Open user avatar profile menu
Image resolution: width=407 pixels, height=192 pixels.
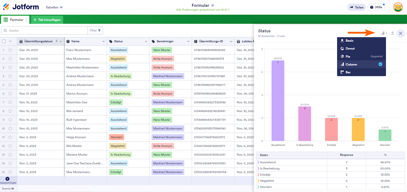click(398, 7)
